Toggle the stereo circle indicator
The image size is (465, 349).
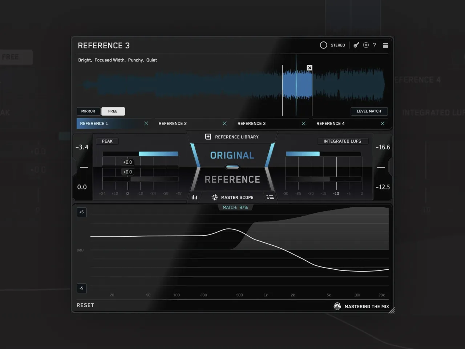coord(323,45)
